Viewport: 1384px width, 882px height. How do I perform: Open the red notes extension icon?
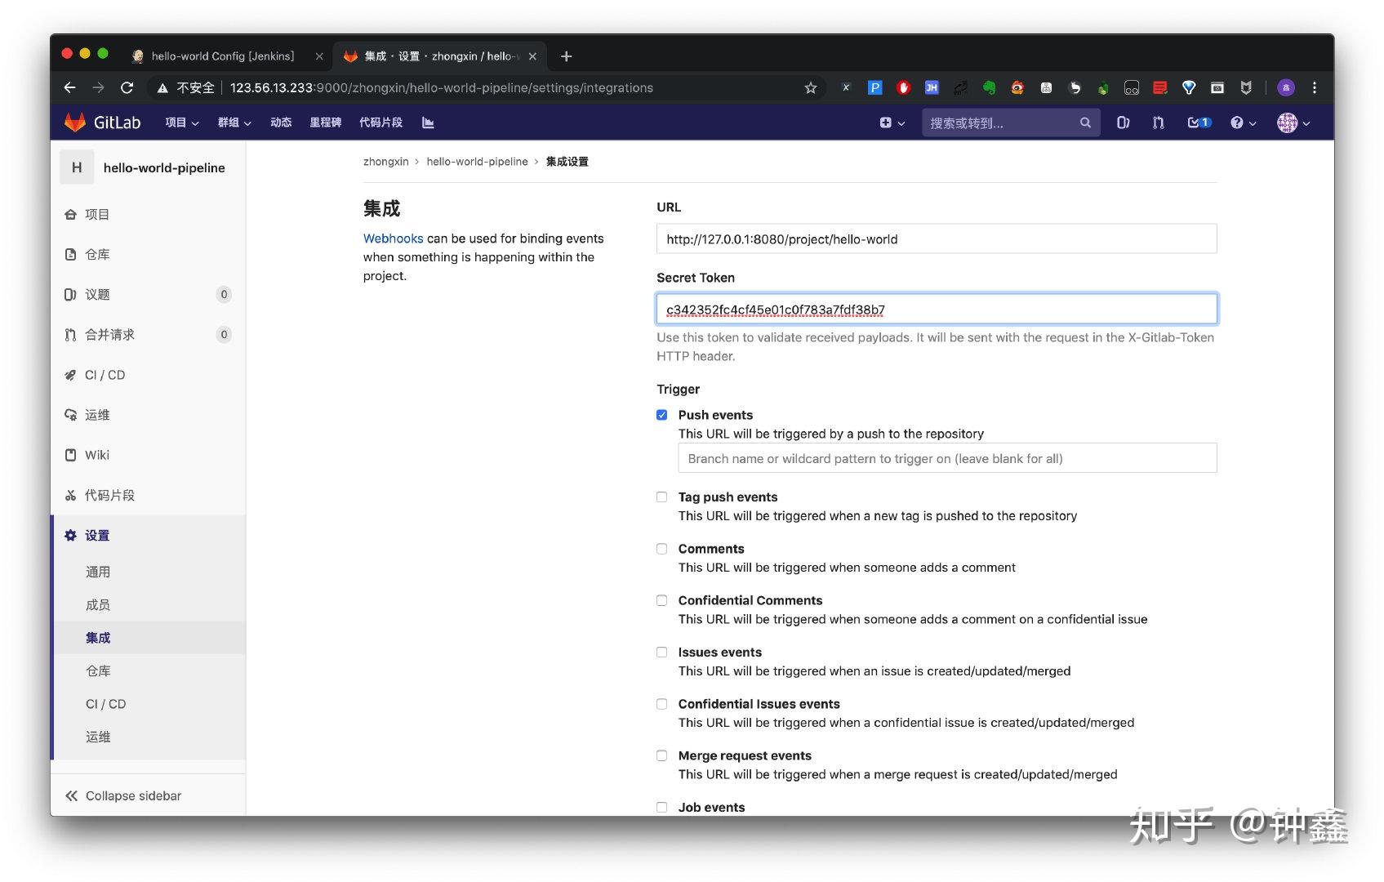[x=1160, y=88]
